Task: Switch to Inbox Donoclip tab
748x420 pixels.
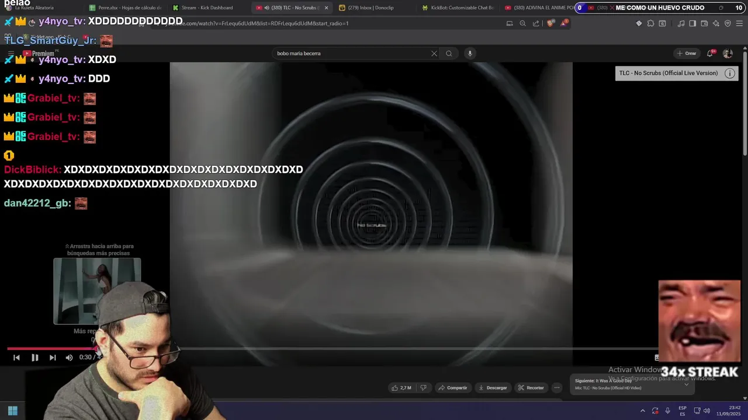Action: 370,8
